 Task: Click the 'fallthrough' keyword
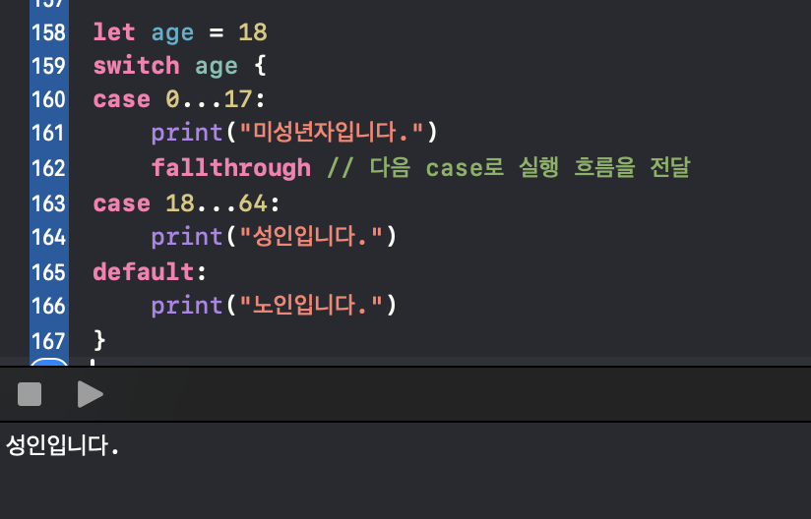point(230,168)
